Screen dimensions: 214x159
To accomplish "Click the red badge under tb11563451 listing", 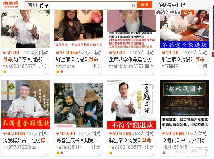I will [x=164, y=153].
